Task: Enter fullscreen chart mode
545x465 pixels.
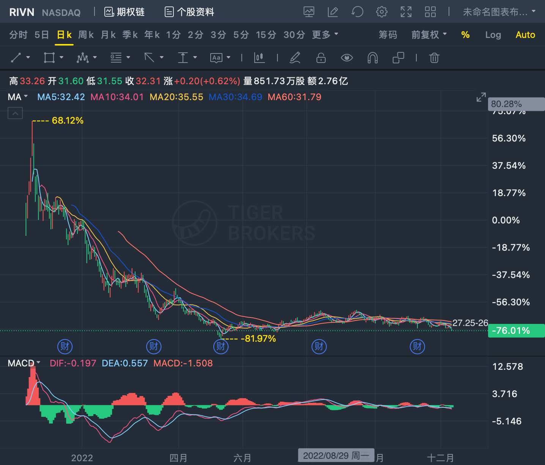Action: pos(406,12)
